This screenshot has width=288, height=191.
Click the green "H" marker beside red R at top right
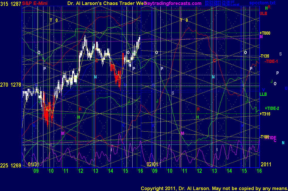pos(266,8)
